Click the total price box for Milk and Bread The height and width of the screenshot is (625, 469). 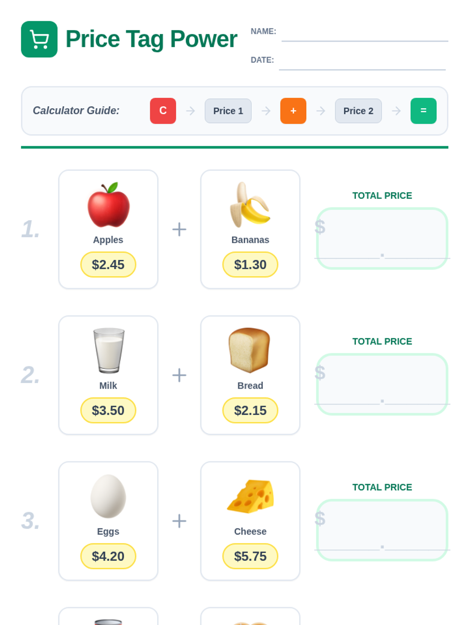point(382,384)
